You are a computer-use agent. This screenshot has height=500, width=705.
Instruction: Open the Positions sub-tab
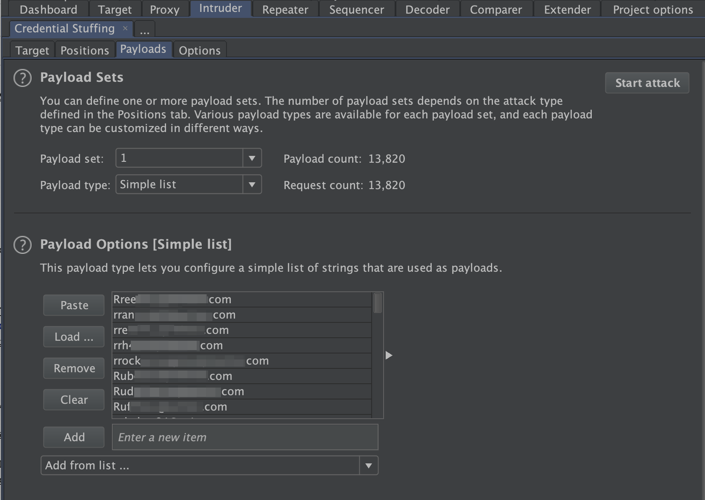point(85,50)
